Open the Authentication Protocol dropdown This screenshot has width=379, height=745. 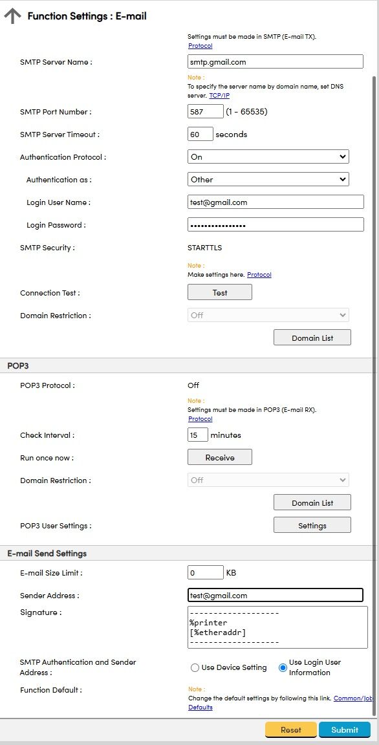268,157
